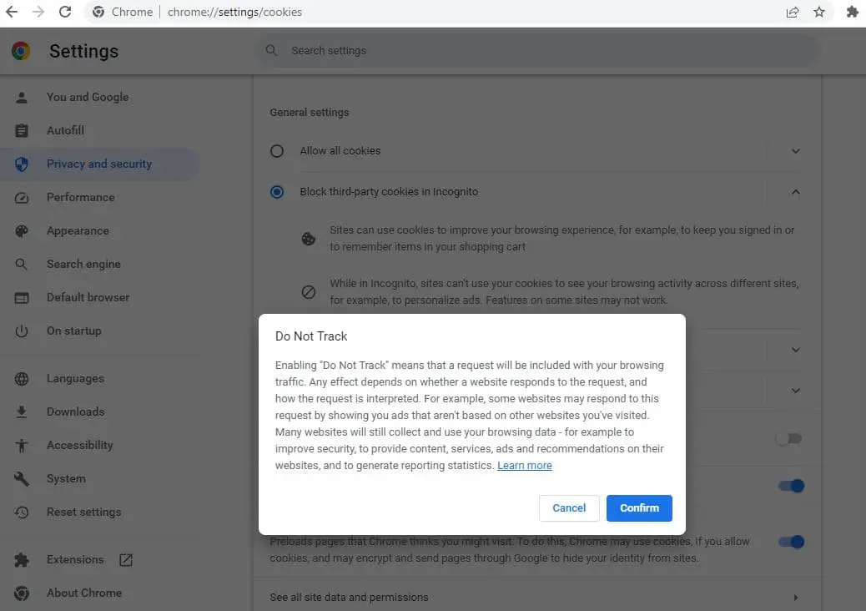
Task: Click the share page icon in address bar
Action: 793,12
